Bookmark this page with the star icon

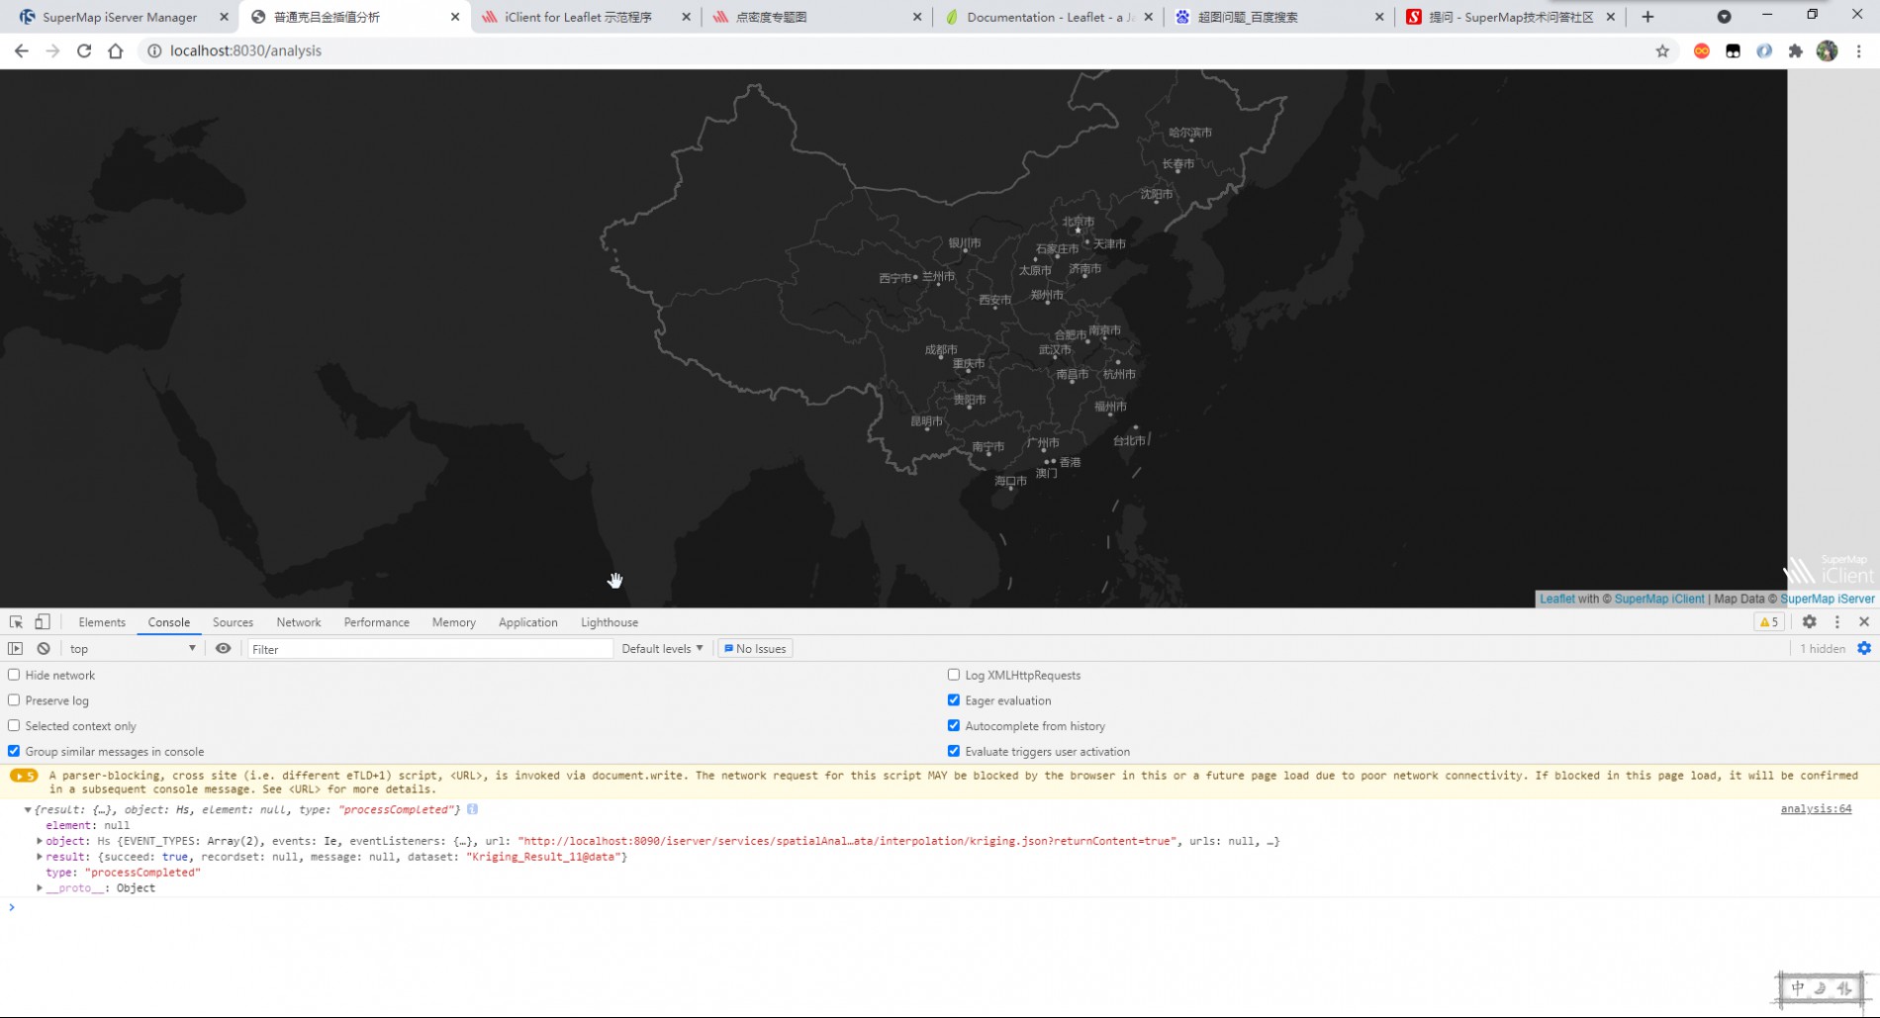pos(1662,50)
